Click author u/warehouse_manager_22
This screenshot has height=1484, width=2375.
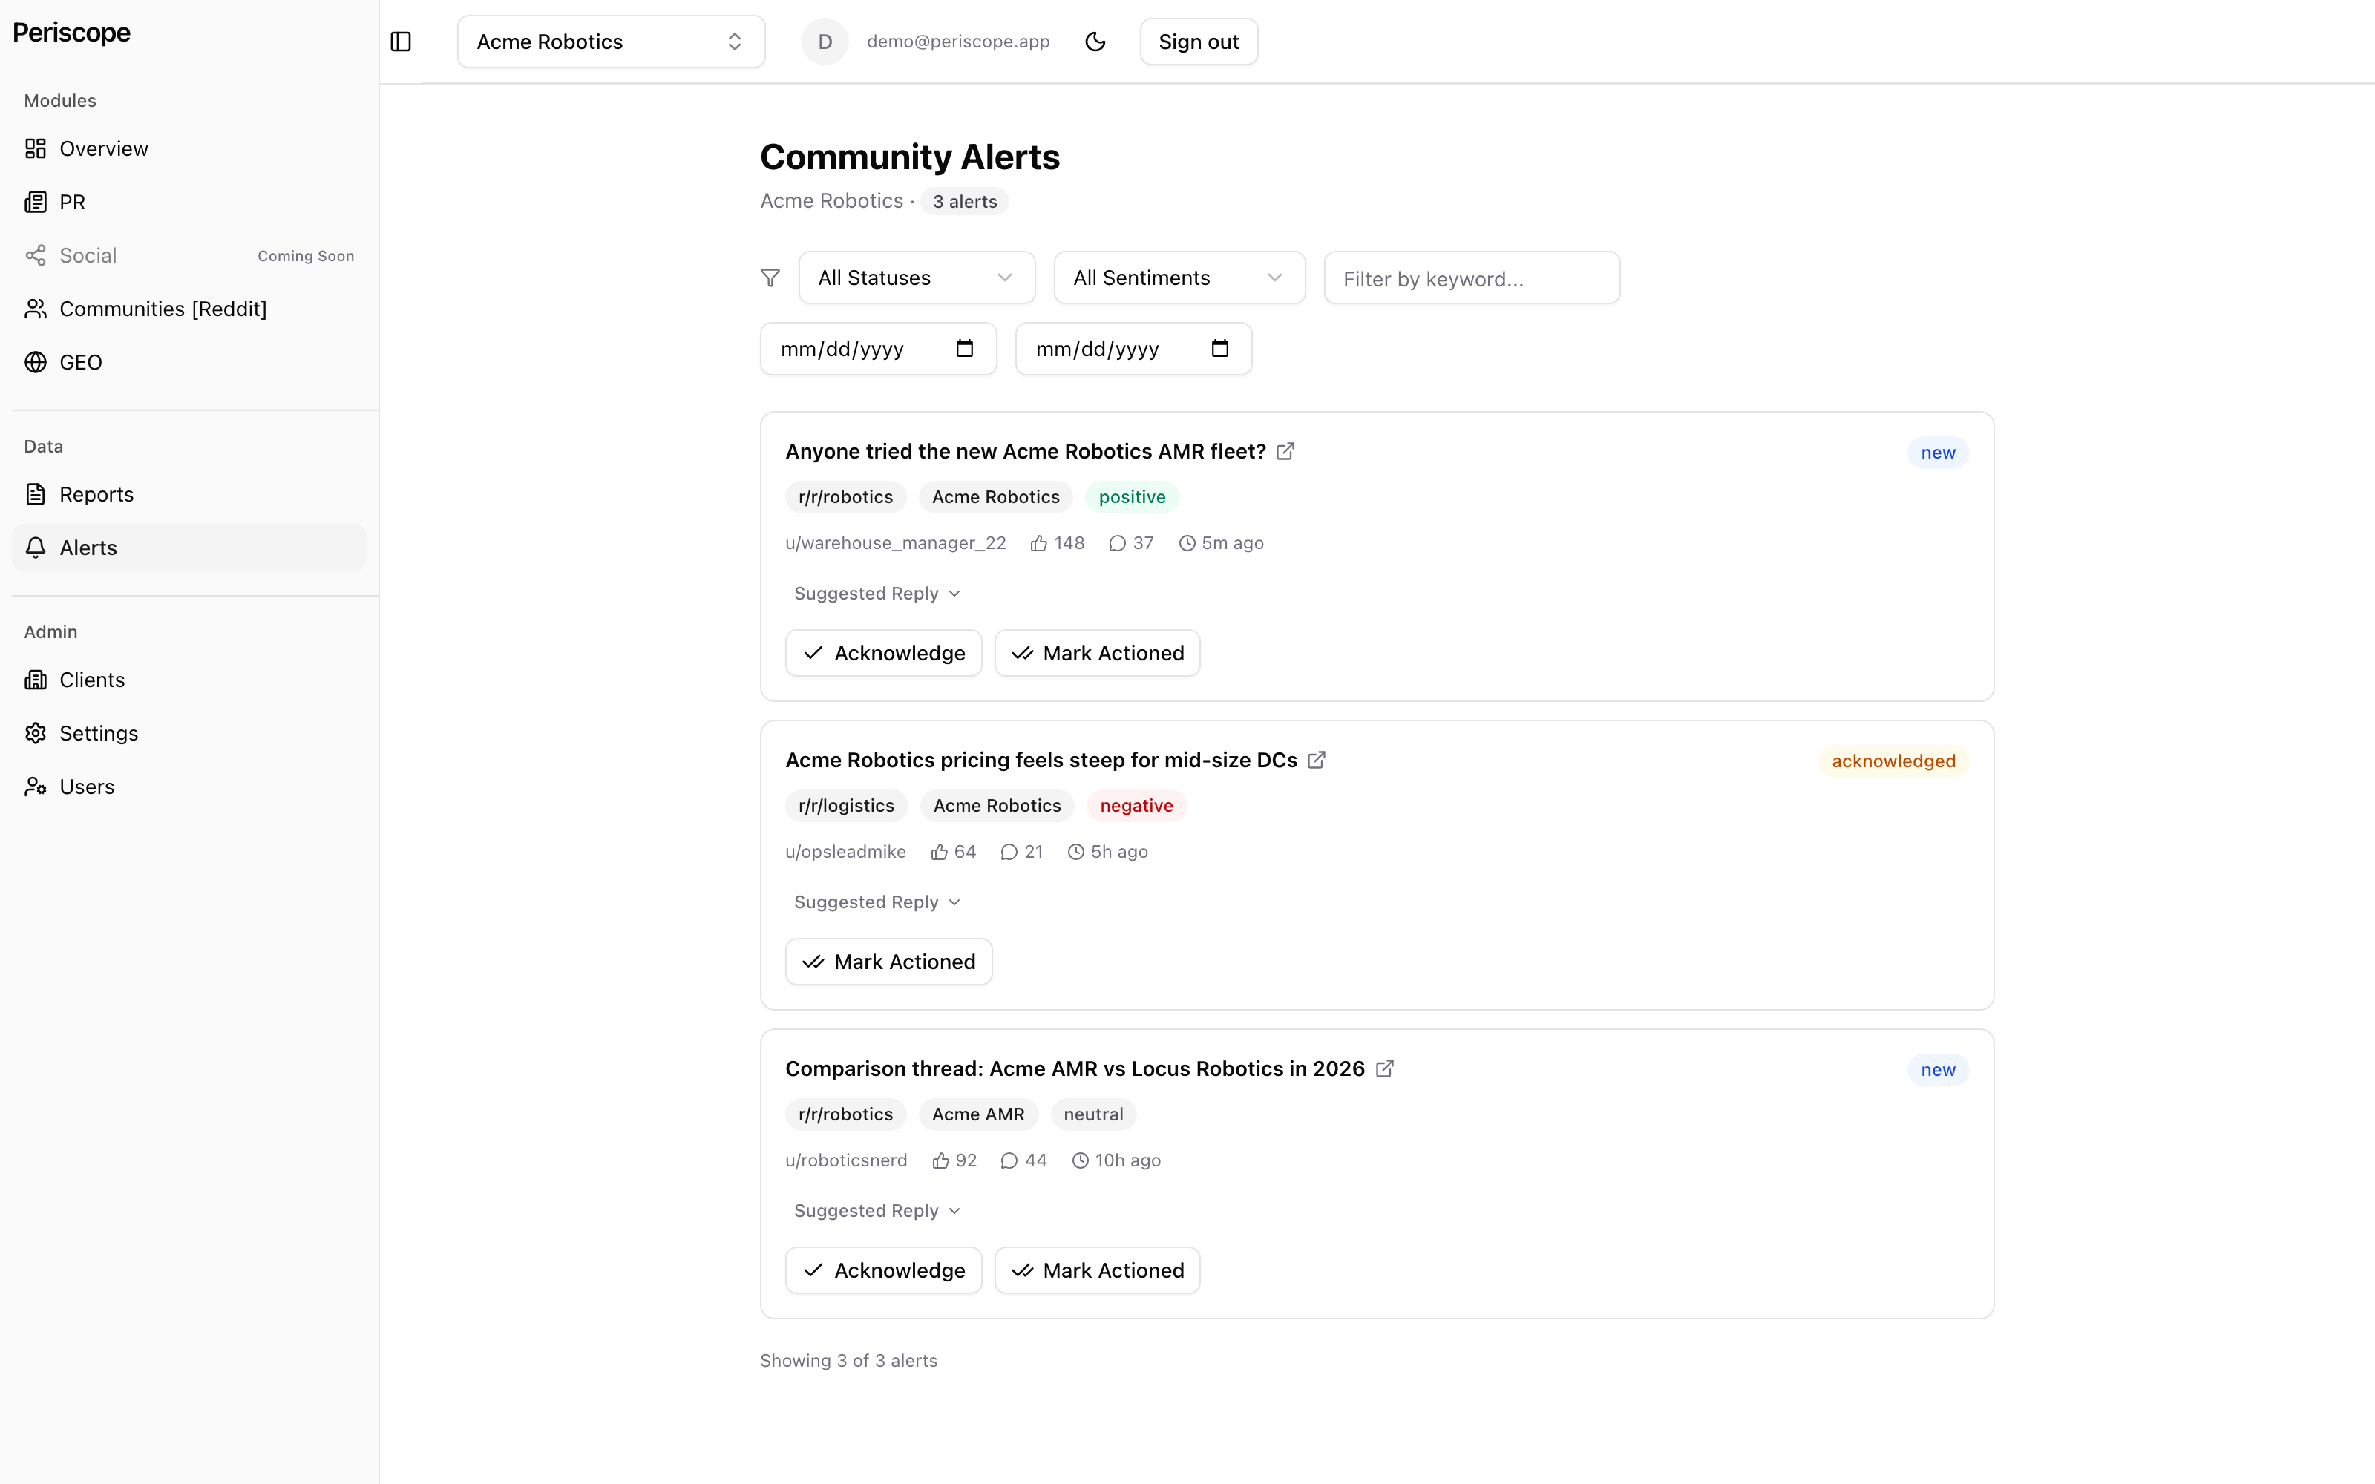pos(895,542)
